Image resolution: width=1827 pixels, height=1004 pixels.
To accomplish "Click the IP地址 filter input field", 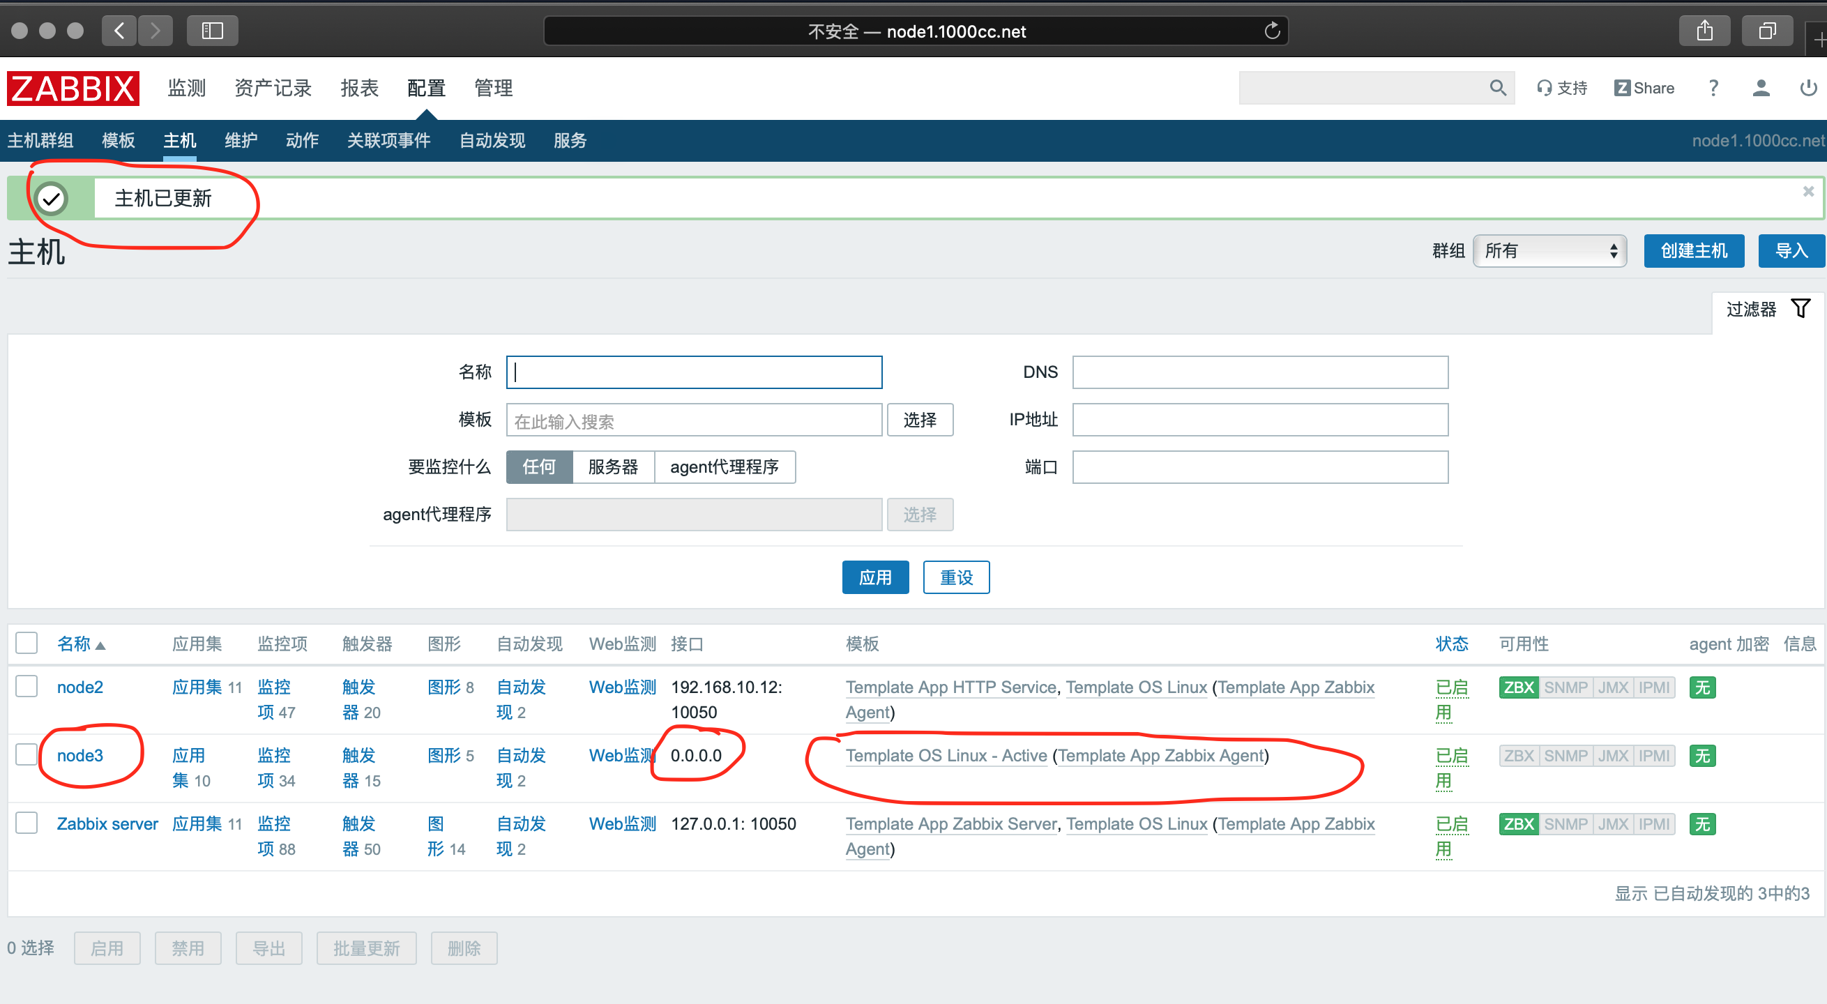I will coord(1259,420).
